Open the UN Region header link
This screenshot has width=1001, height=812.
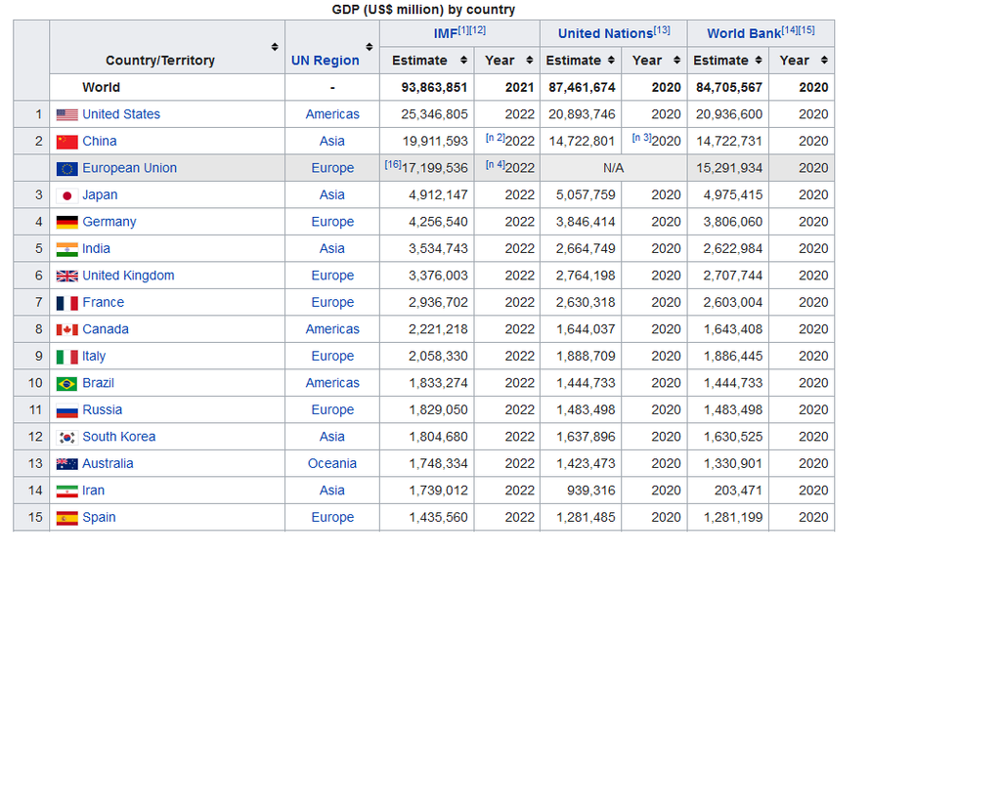point(325,61)
